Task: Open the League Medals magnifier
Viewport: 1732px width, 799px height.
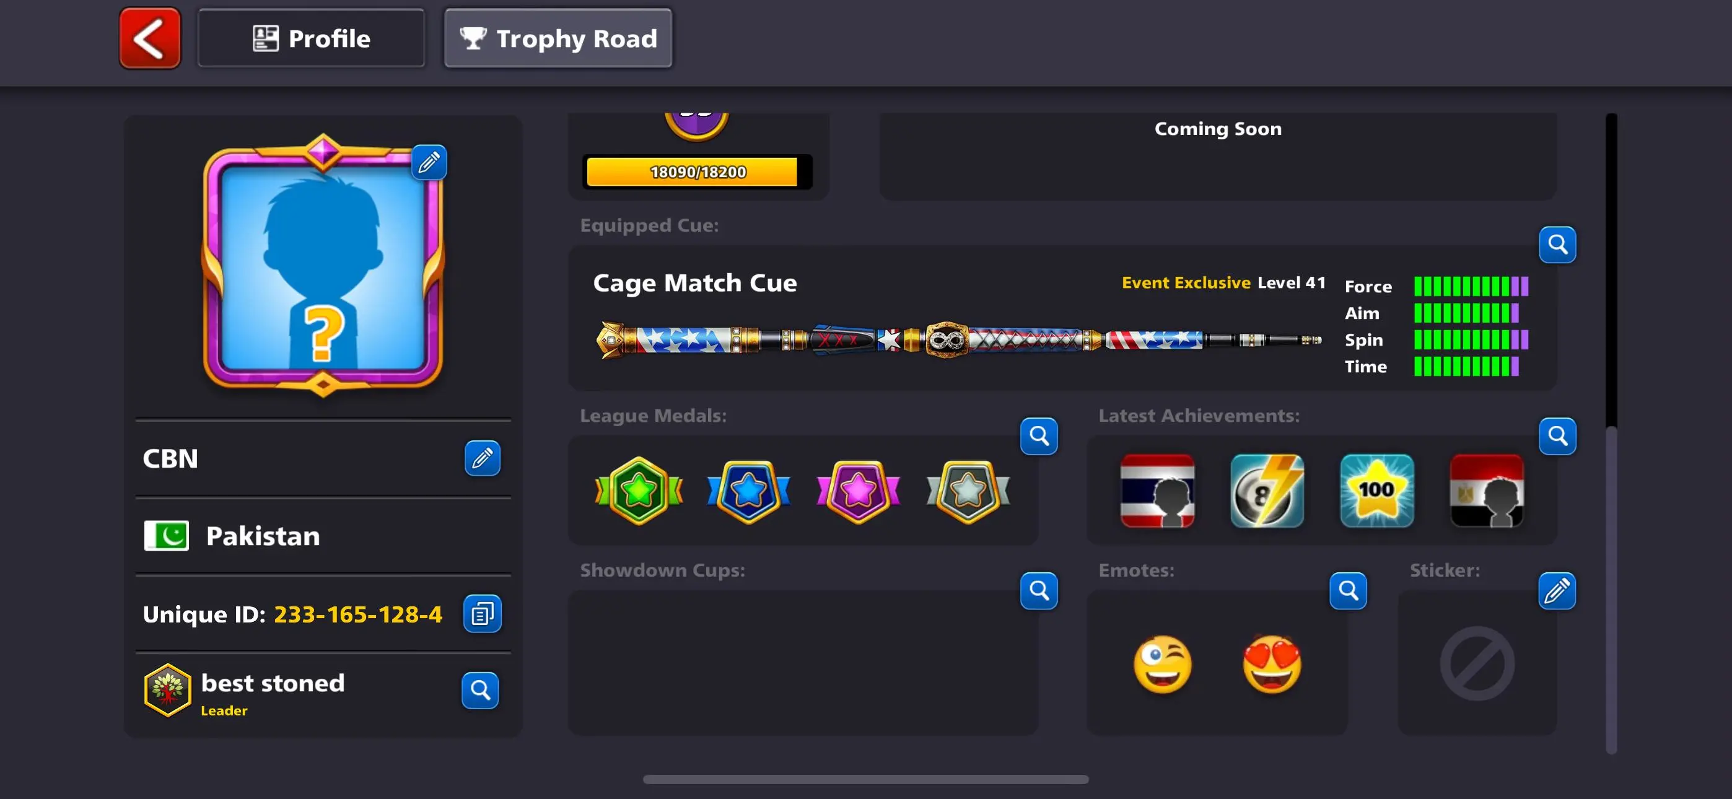Action: point(1039,437)
